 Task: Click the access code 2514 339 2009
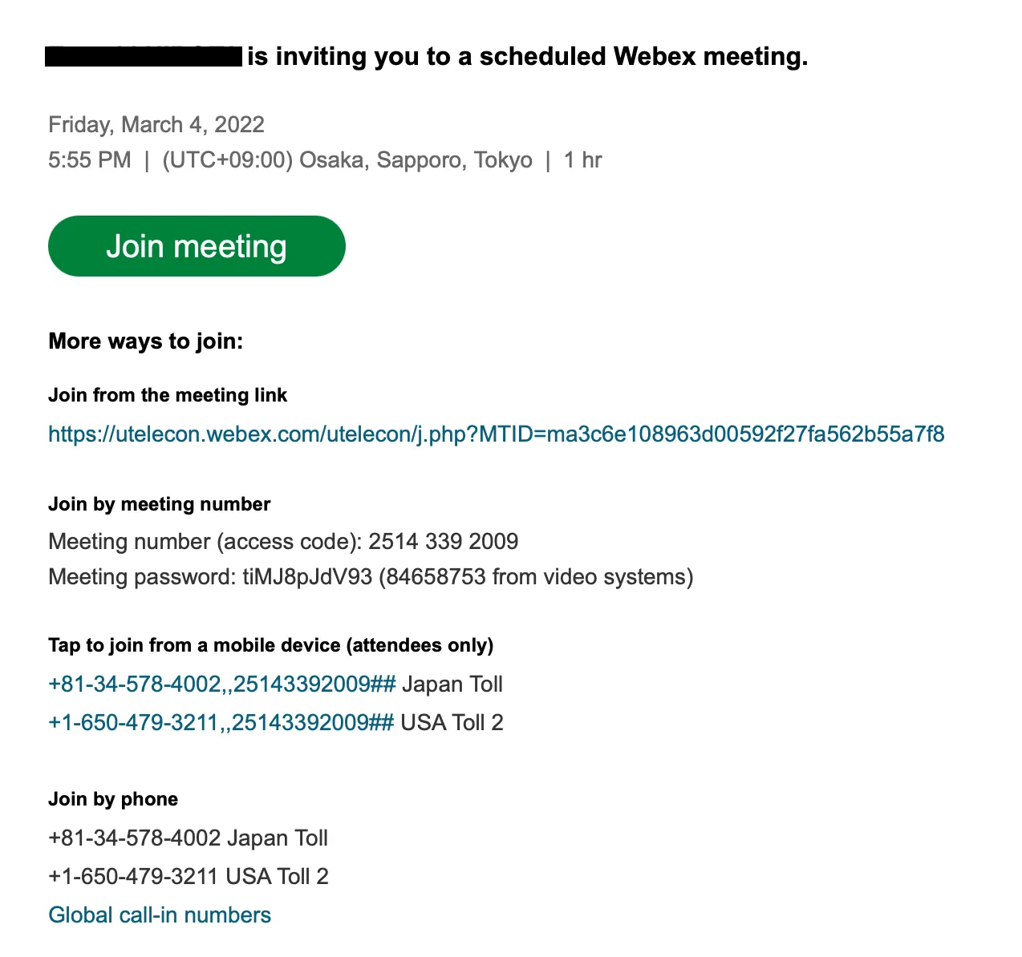click(x=443, y=542)
